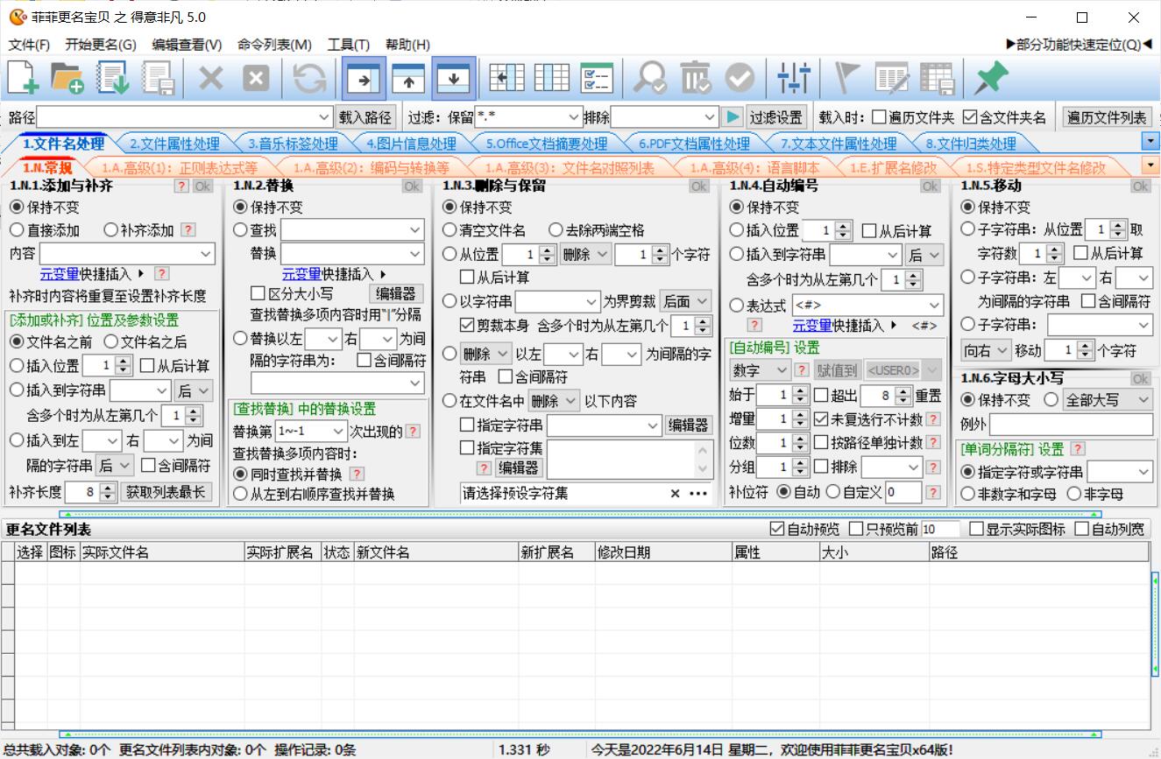Open the 过滤 保留 filter dropdown
Viewport: 1161px width, 759px height.
[x=574, y=119]
